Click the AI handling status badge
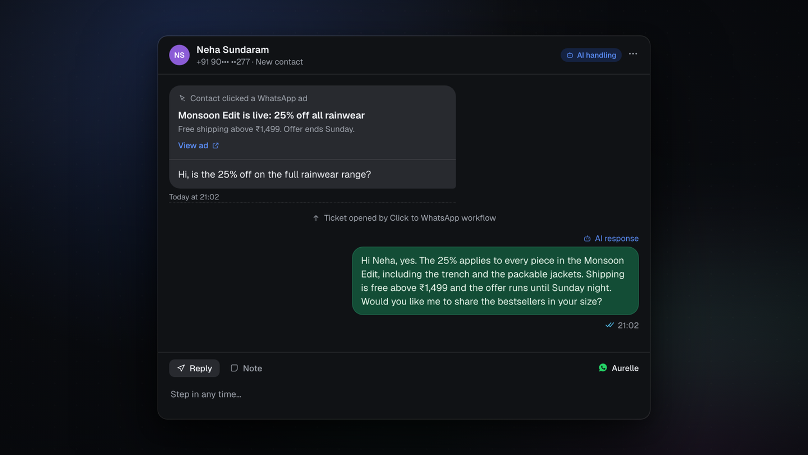Screen dimensions: 808x455 coord(591,55)
